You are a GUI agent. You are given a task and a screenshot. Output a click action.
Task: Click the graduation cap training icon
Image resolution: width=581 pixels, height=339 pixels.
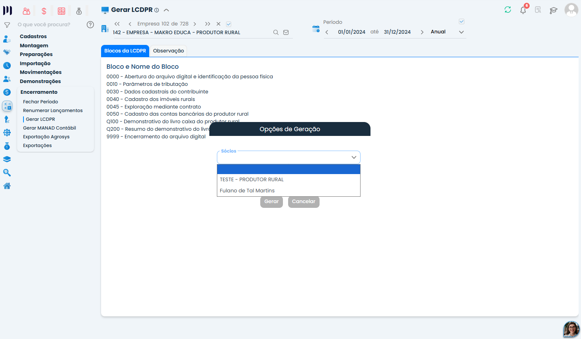(554, 10)
